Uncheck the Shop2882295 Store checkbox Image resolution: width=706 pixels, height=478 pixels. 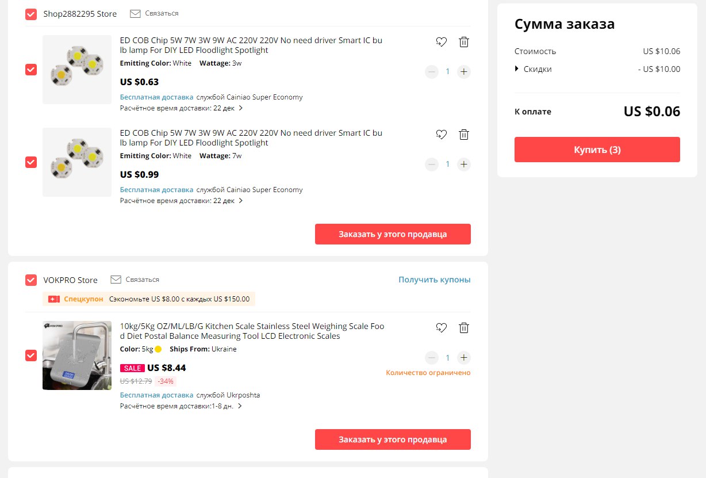coord(31,14)
